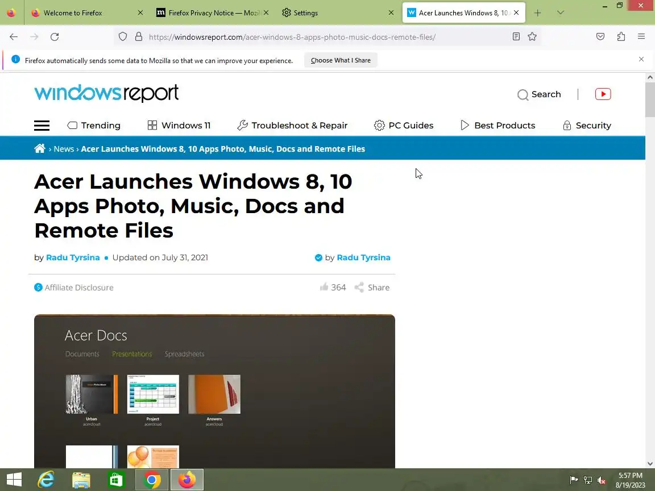Reload the current page

55,37
